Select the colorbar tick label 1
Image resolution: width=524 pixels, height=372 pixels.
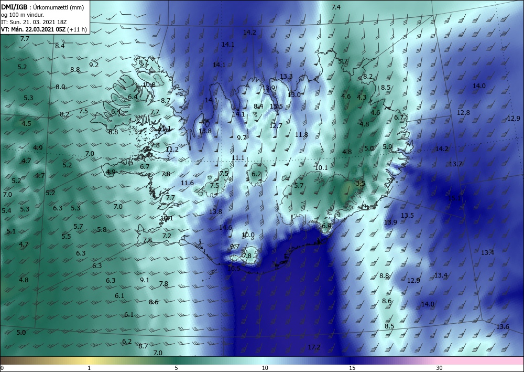pyautogui.click(x=89, y=368)
